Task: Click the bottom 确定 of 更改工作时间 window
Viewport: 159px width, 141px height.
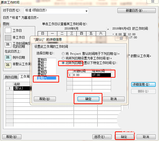Action: (x=124, y=137)
